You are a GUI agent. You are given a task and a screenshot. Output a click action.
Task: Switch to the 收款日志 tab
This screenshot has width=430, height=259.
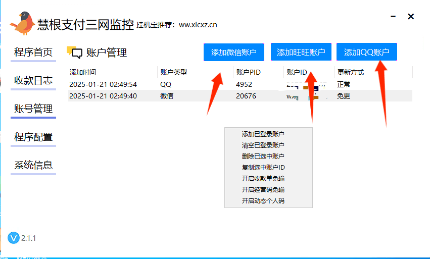33,80
